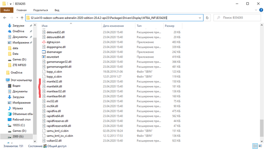Screen dimensions: 264x149
Task: Go up one folder level
Action: tap(22, 18)
